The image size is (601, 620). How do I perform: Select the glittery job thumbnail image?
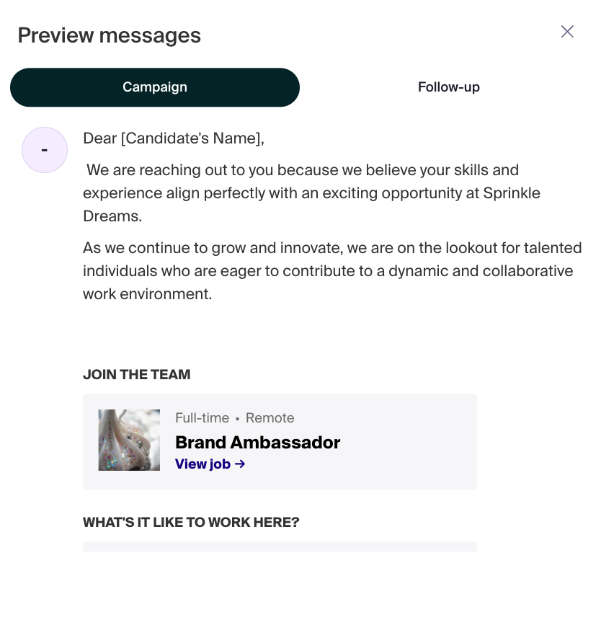(129, 440)
